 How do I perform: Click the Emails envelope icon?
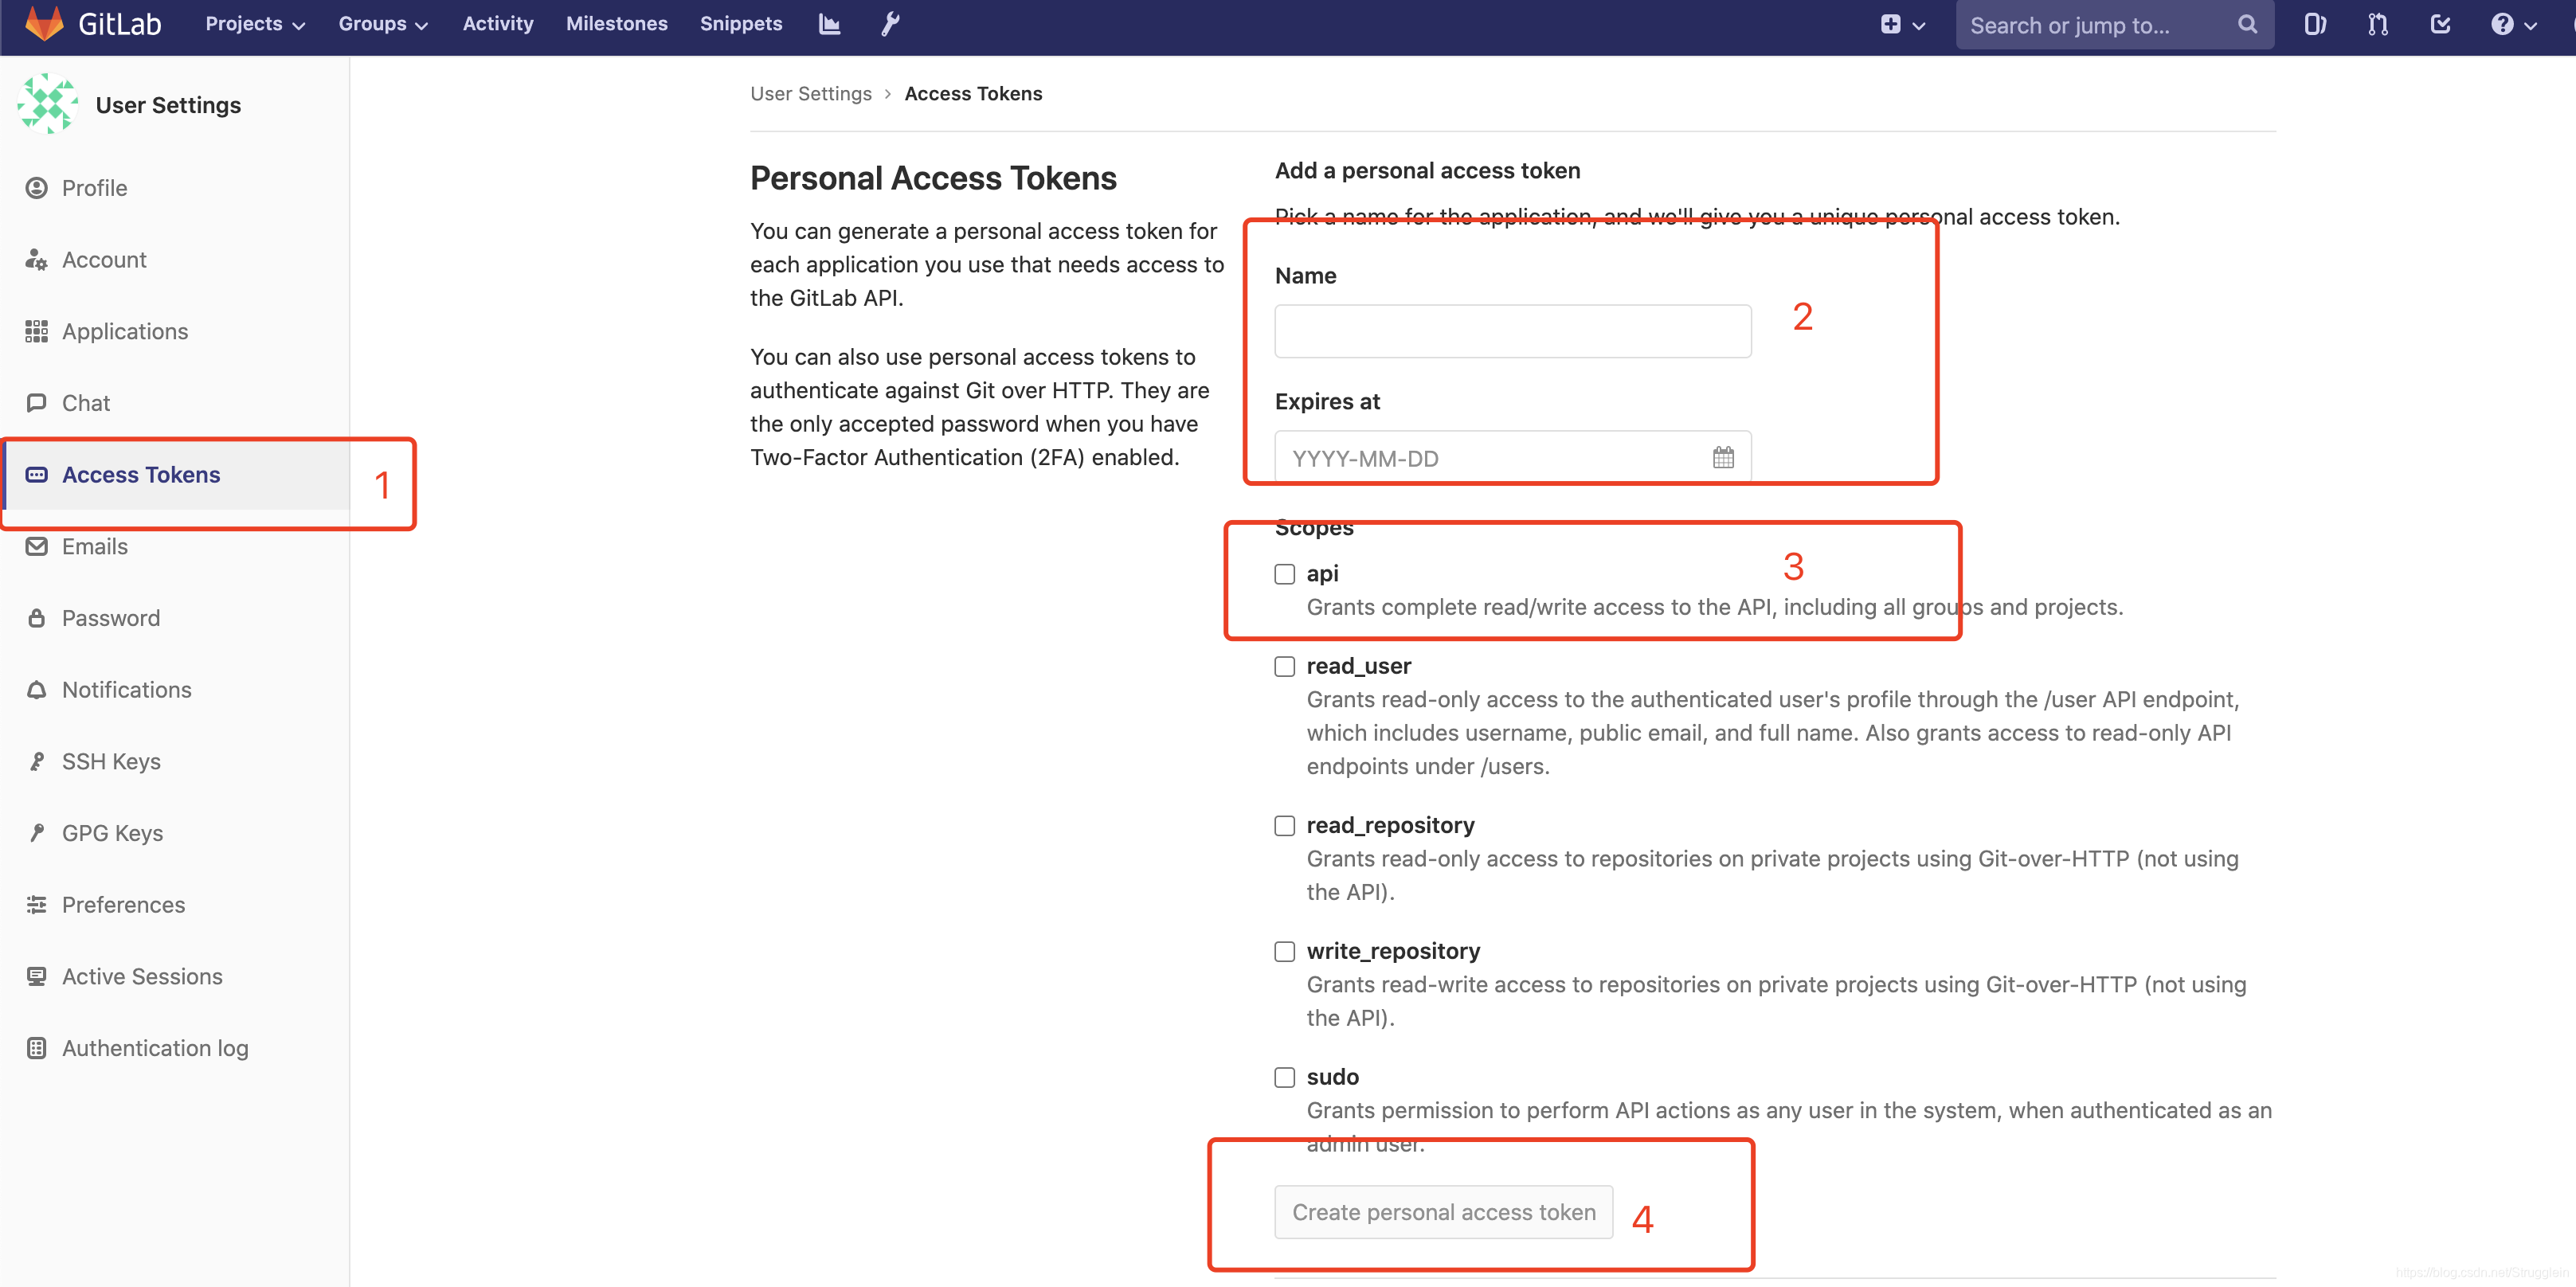[x=36, y=546]
